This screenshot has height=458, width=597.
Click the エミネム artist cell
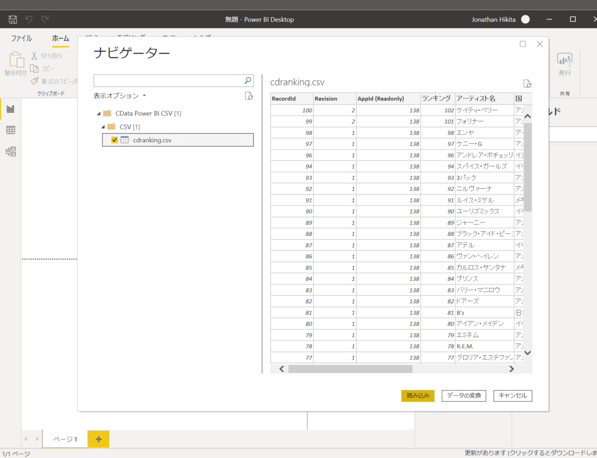tap(485, 335)
